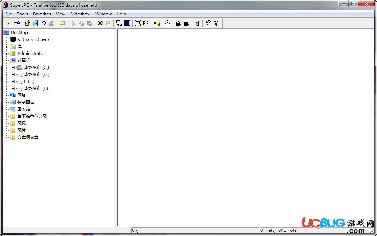Click the yellow question mark help icon
The height and width of the screenshot is (236, 377).
[216, 23]
